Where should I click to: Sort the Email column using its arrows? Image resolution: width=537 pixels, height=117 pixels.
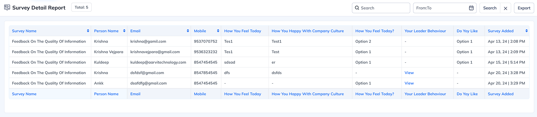pos(188,31)
